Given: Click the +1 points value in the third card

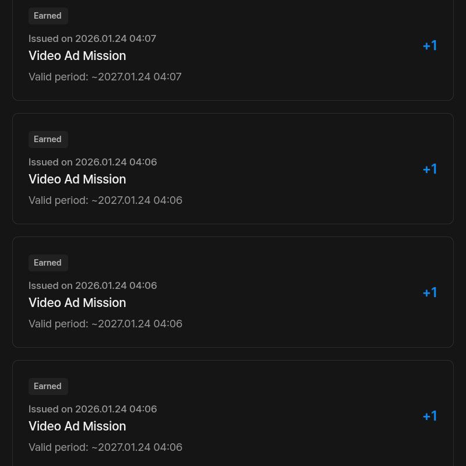Looking at the screenshot, I should [430, 293].
